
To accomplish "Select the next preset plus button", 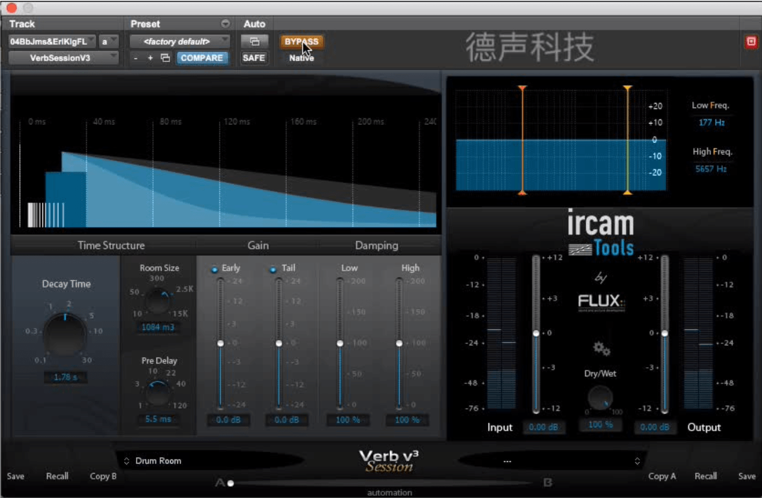I will pos(150,58).
